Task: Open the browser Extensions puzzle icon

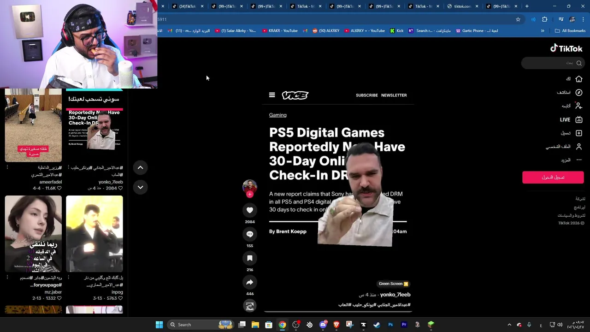Action: point(544,19)
